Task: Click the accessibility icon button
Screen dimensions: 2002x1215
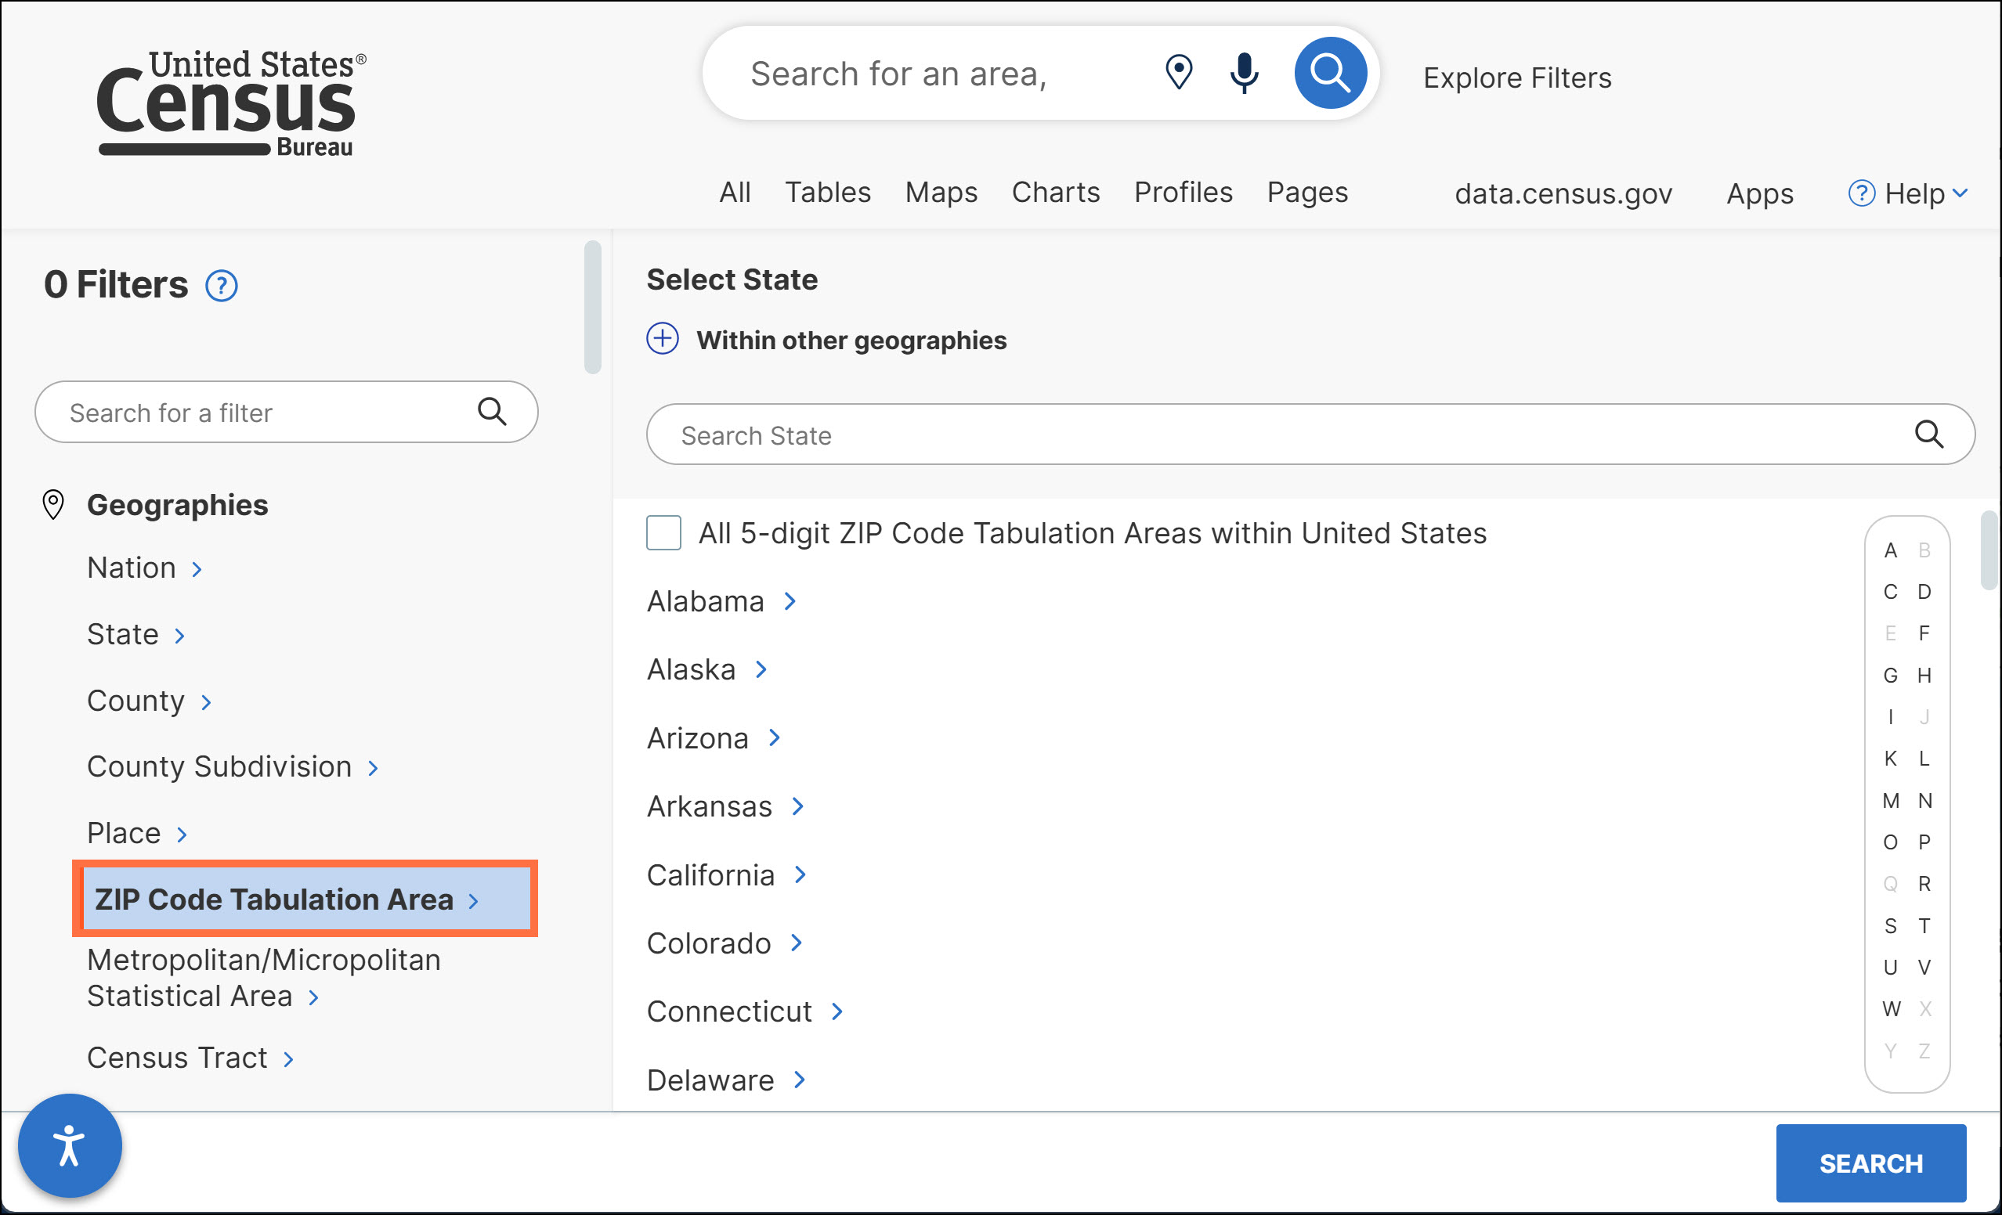Action: point(70,1145)
